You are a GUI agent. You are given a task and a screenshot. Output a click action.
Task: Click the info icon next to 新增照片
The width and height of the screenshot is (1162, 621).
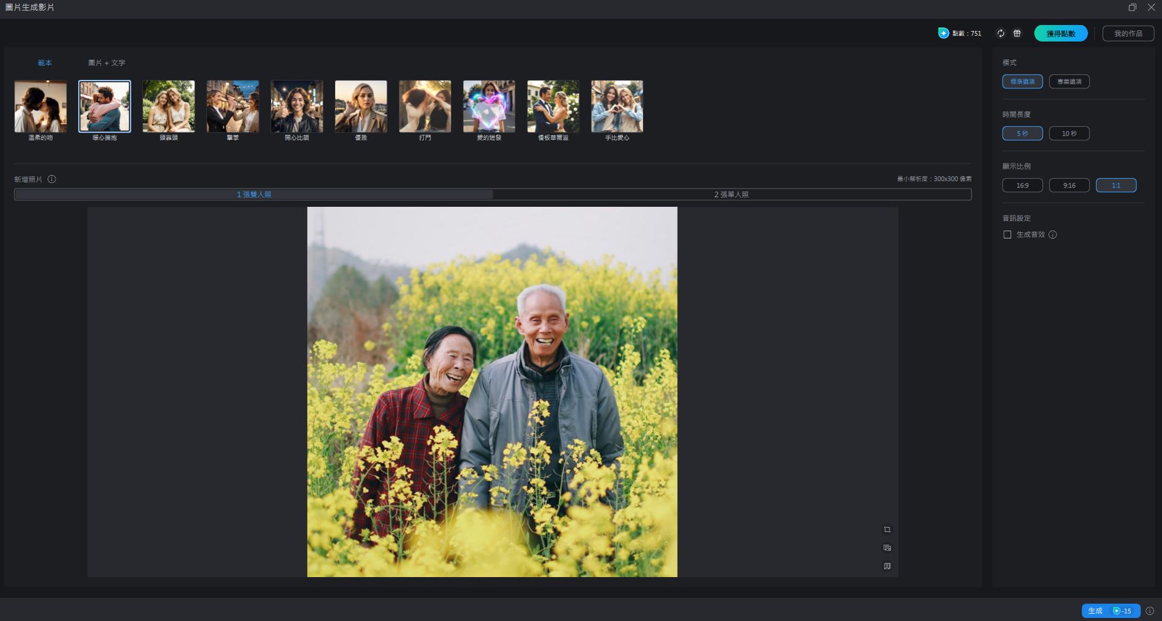(52, 179)
